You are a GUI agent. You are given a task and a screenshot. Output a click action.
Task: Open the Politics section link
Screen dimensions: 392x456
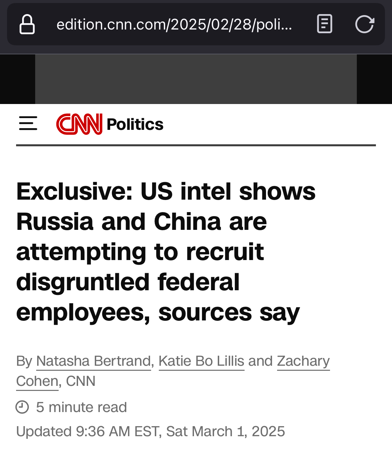click(135, 124)
